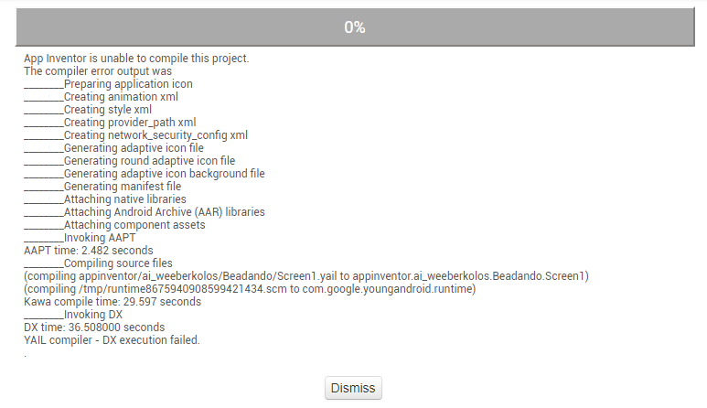
Task: Click the "Preparing application icon" log line
Action: 128,84
